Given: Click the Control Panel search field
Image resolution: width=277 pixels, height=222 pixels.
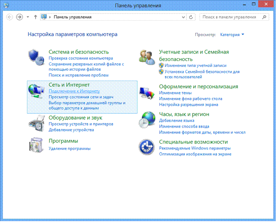Looking at the screenshot, I should pos(229,17).
